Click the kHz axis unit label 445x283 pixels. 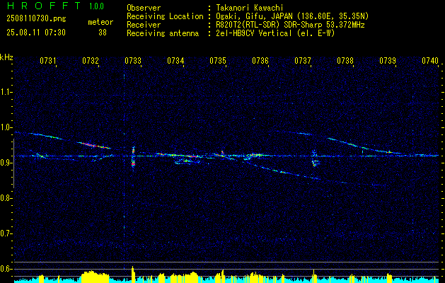tap(6, 57)
